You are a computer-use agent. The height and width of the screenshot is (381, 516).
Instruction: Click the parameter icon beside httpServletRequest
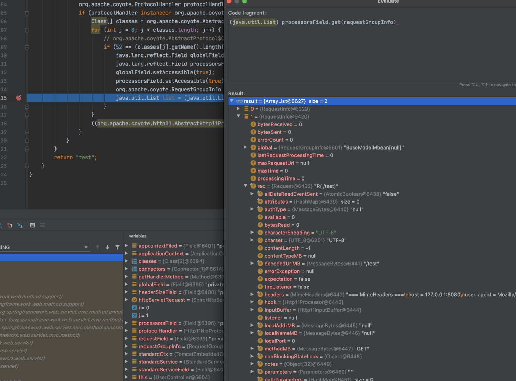click(x=135, y=300)
